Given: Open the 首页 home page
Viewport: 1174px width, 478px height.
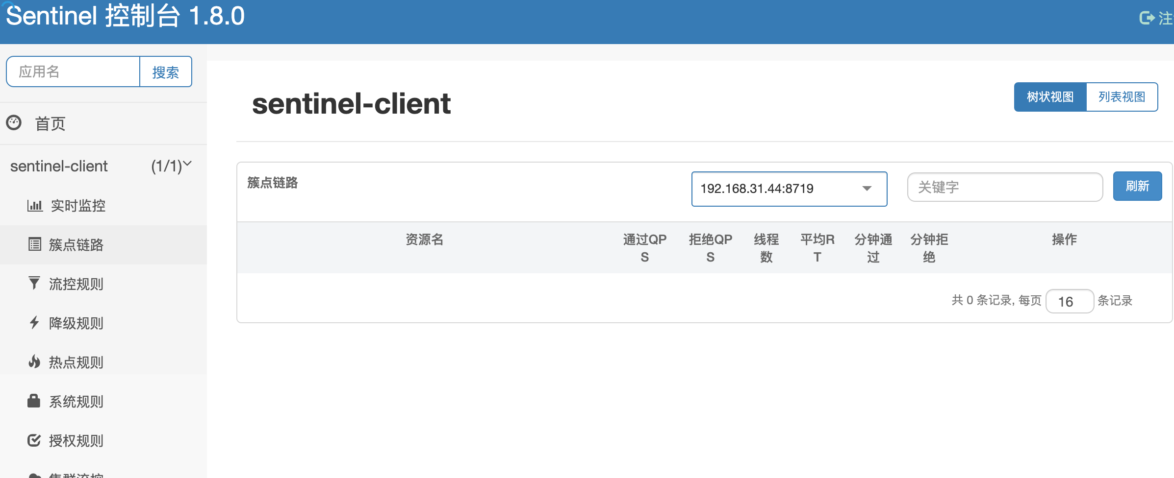Looking at the screenshot, I should 50,123.
